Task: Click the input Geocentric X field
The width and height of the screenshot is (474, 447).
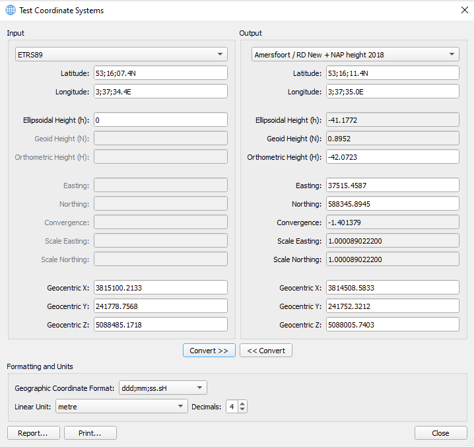Action: tap(160, 288)
